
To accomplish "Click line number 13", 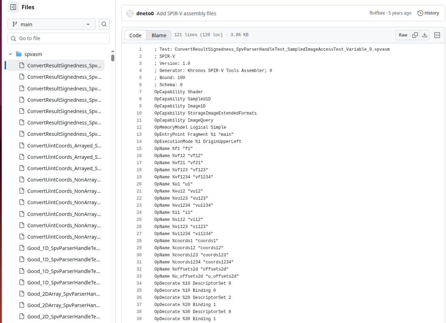I will pos(139,134).
